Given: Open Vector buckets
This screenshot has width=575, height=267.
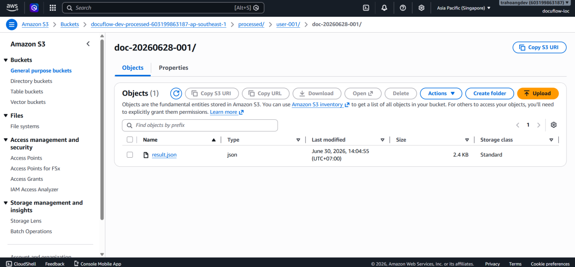Looking at the screenshot, I should click(28, 102).
